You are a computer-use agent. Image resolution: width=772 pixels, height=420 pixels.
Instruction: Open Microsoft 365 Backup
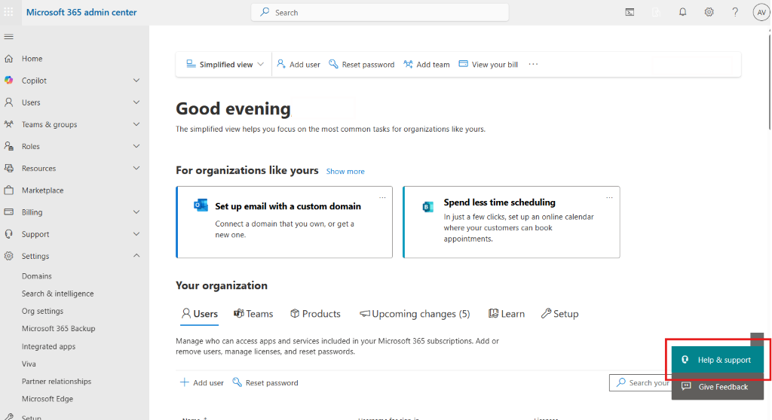pyautogui.click(x=59, y=328)
